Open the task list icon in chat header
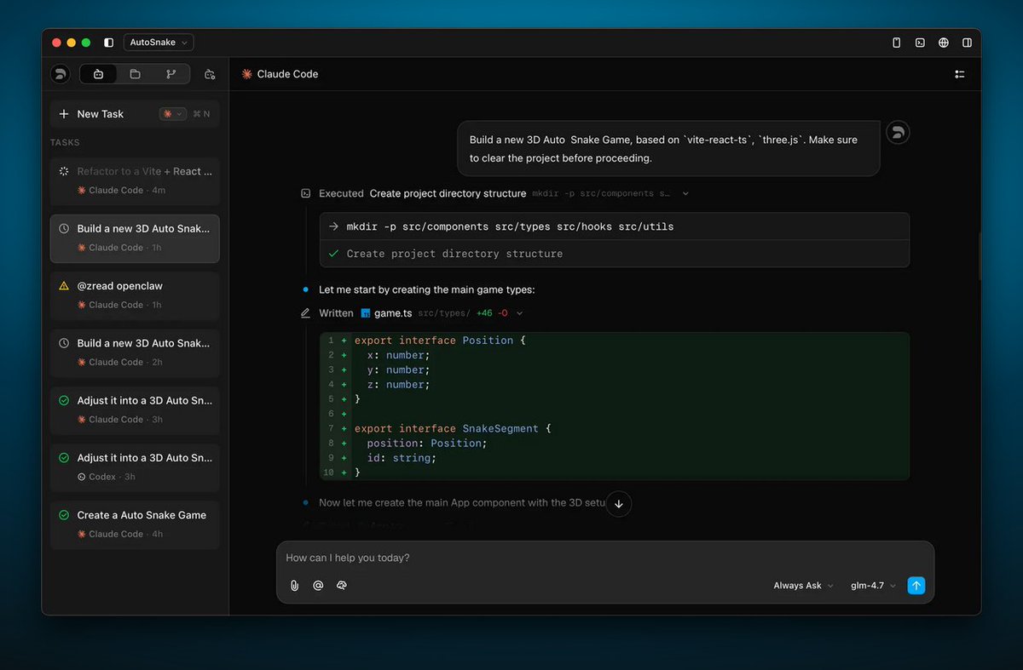The height and width of the screenshot is (670, 1023). tap(960, 74)
